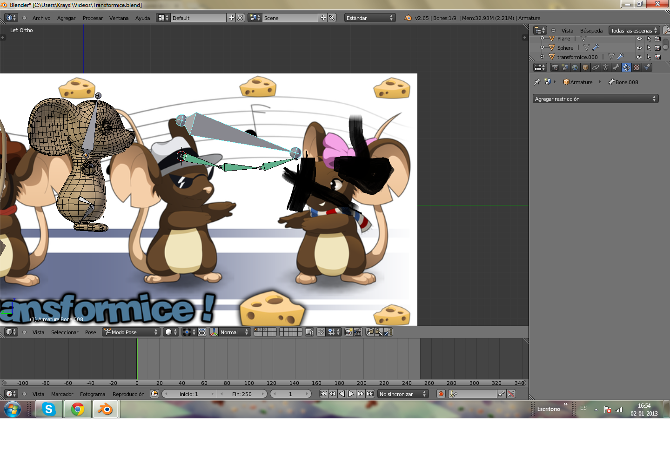The image size is (670, 476).
Task: Open the Armature data tab (figure icon)
Action: pos(606,67)
